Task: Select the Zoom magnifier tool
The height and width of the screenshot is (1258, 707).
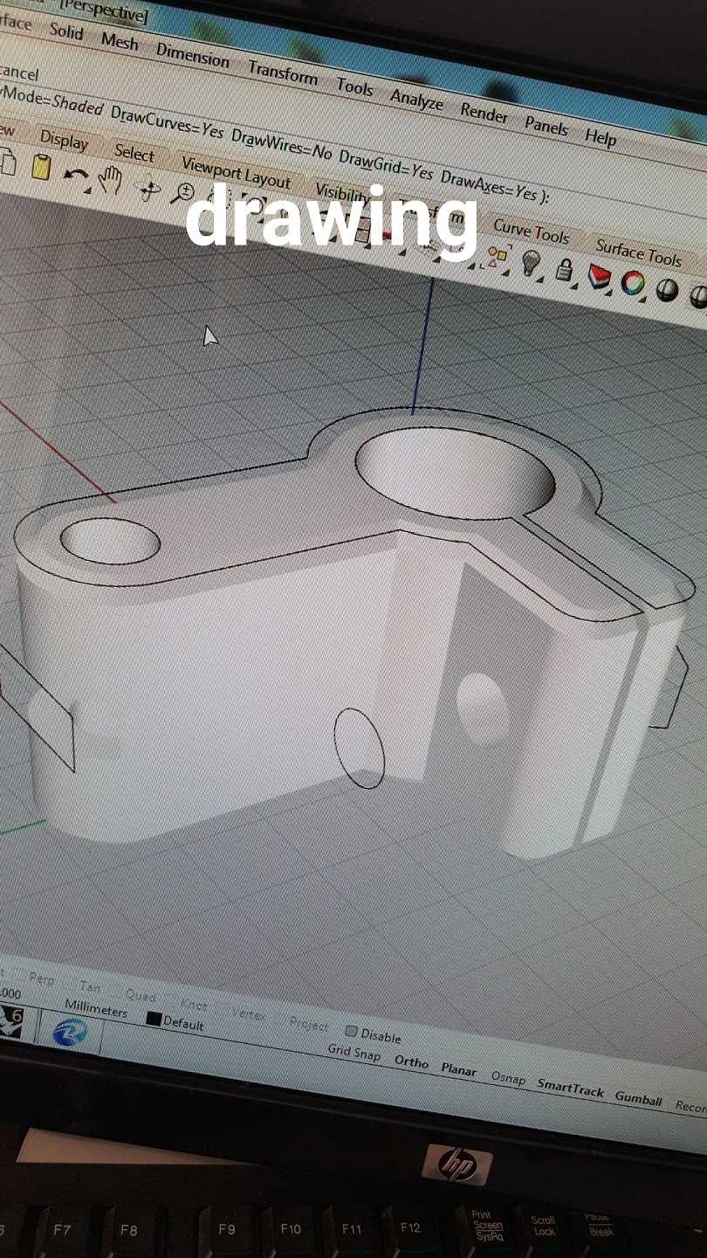Action: 182,193
